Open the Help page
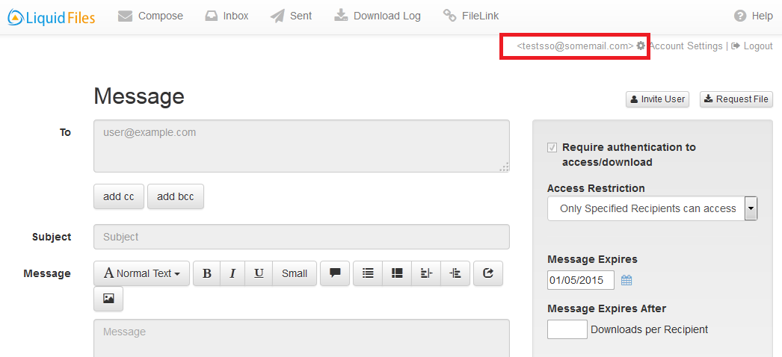782x357 pixels. pyautogui.click(x=753, y=16)
